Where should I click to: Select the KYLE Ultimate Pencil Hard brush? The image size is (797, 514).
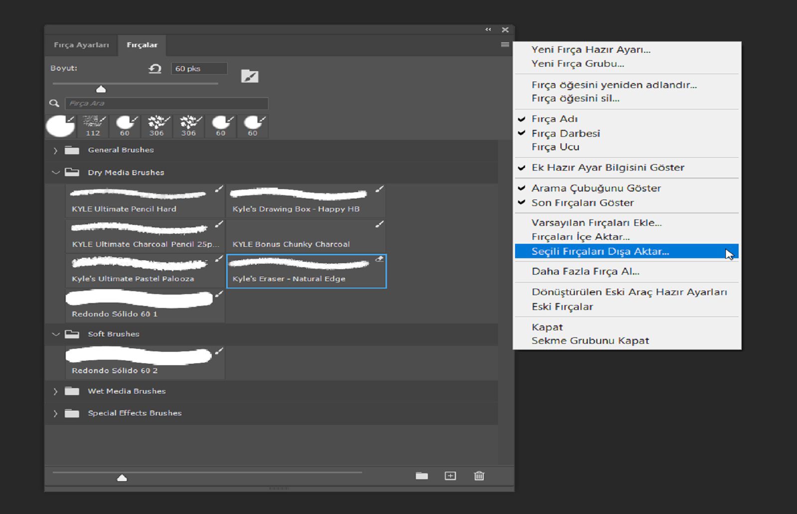pos(145,201)
